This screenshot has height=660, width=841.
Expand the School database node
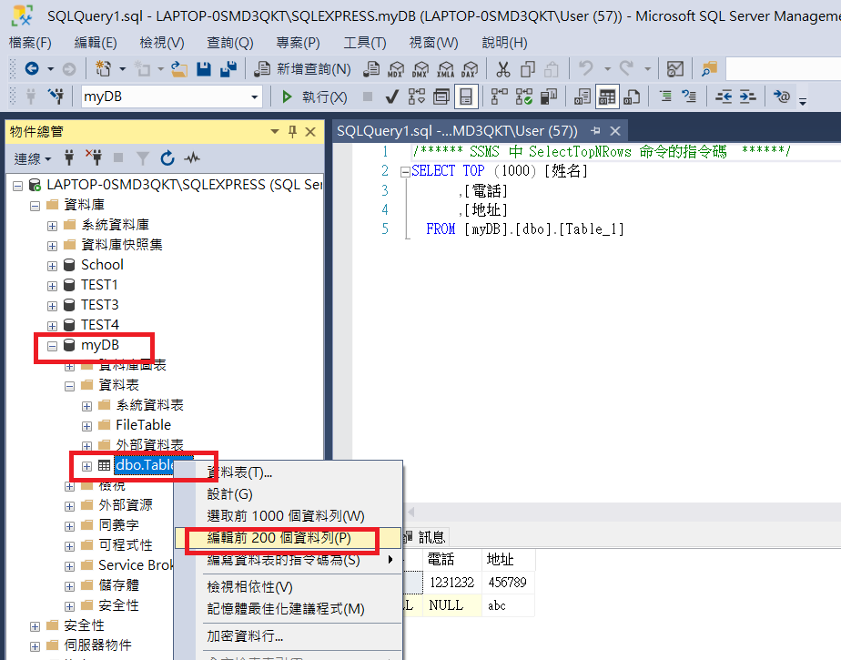[52, 266]
